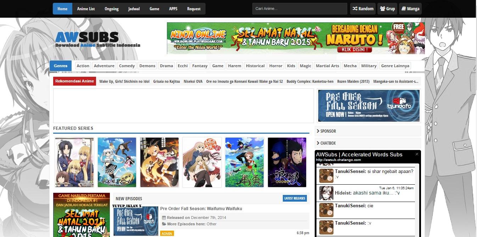477x237 pixels.
Task: Open Buddy Complex: Kanketsu-hen recommendation
Action: [310, 81]
